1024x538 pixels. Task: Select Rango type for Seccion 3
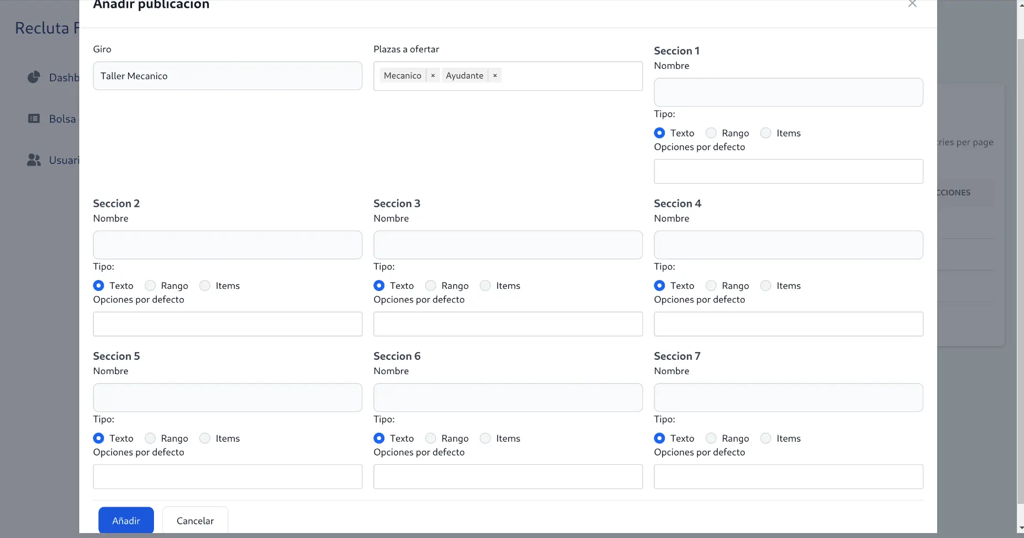431,286
